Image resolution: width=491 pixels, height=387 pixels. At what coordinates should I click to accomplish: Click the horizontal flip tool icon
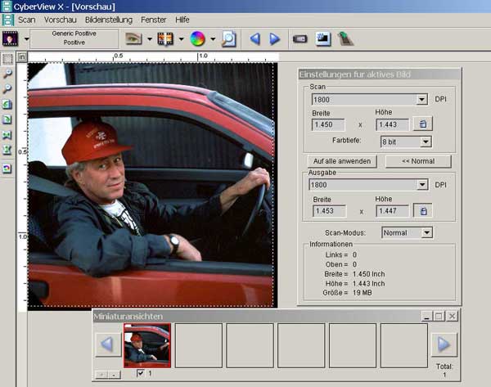(x=8, y=135)
